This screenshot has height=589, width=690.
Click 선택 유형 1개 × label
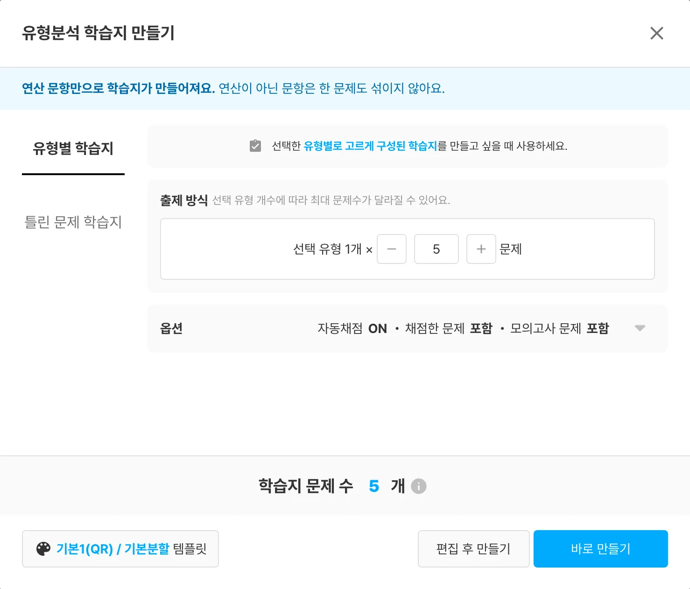333,249
